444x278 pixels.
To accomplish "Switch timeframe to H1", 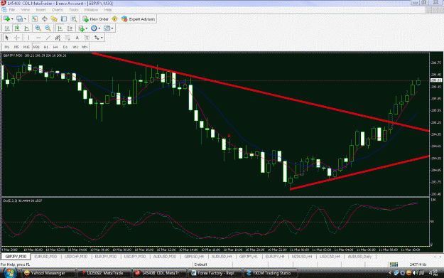I will 46,47.
